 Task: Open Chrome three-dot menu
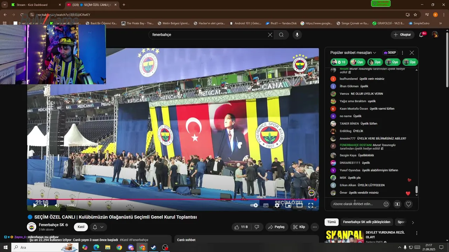click(444, 15)
